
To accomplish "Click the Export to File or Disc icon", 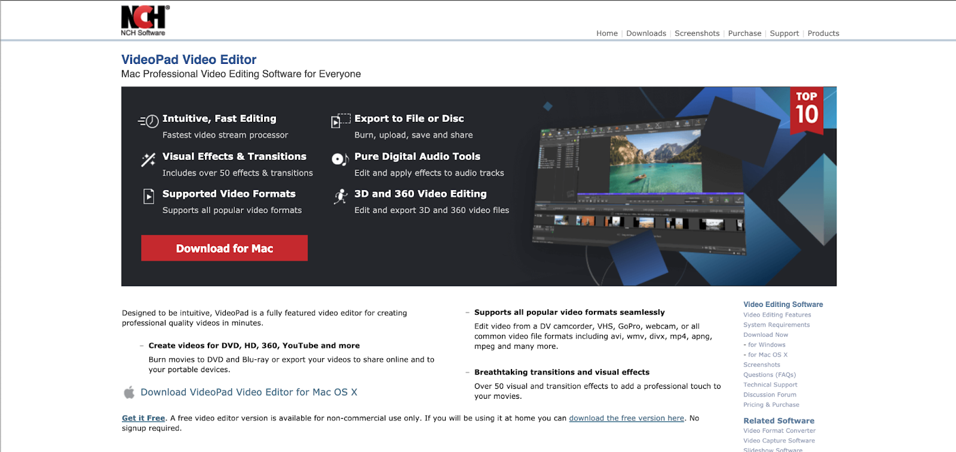I will tap(341, 121).
